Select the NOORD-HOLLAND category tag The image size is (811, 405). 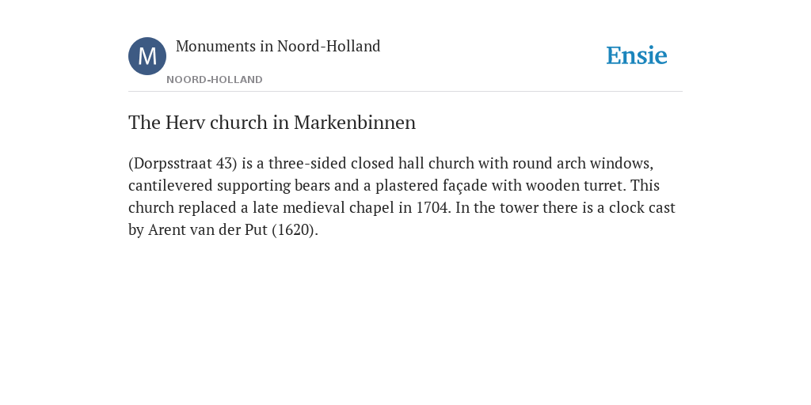pos(215,80)
